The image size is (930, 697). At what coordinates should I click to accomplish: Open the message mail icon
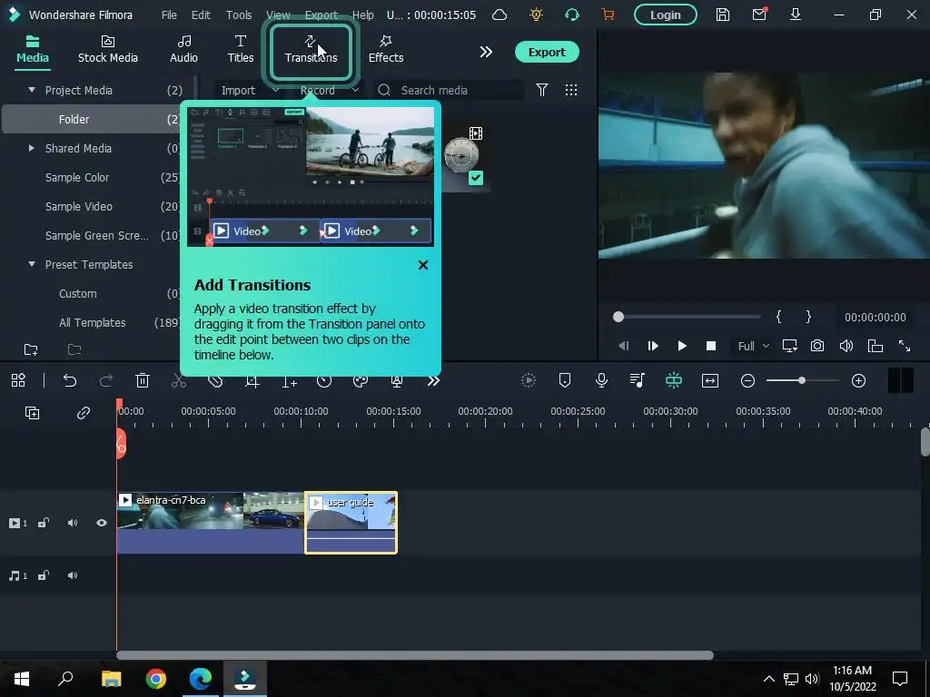click(759, 15)
